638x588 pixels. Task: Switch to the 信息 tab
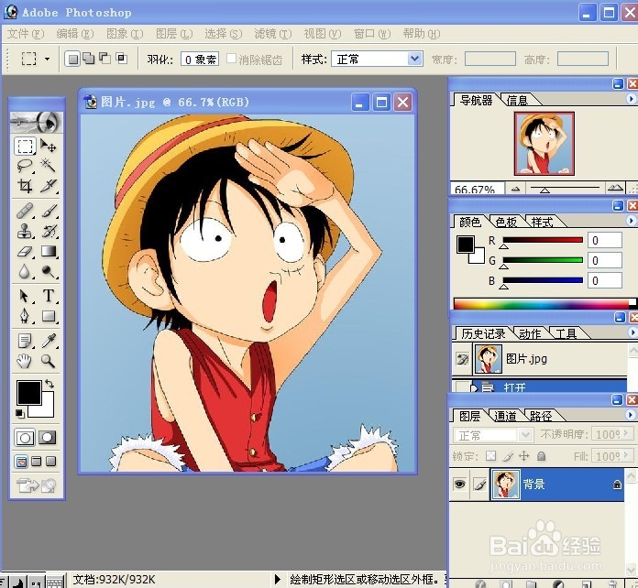(517, 100)
